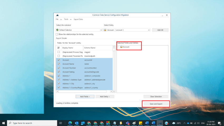Click the Save and Export button
The image size is (224, 126).
click(x=156, y=104)
